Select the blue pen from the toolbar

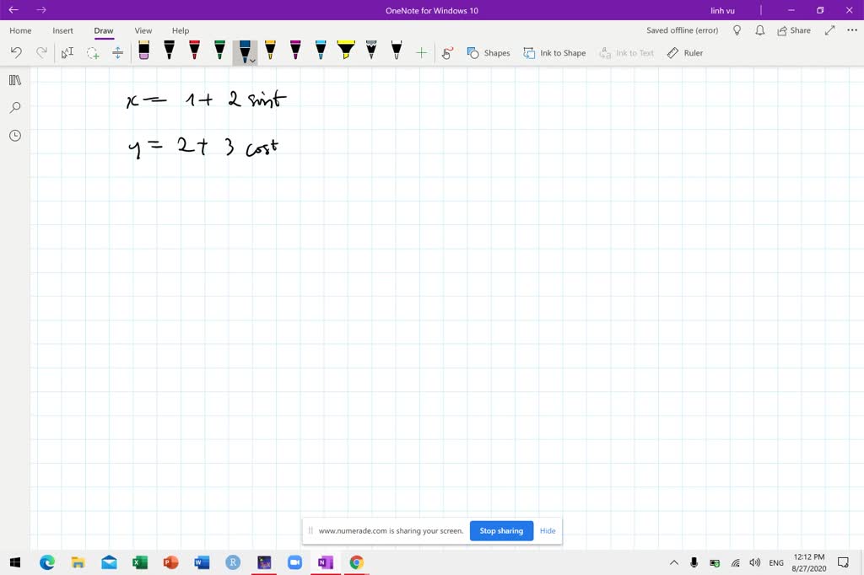[243, 51]
